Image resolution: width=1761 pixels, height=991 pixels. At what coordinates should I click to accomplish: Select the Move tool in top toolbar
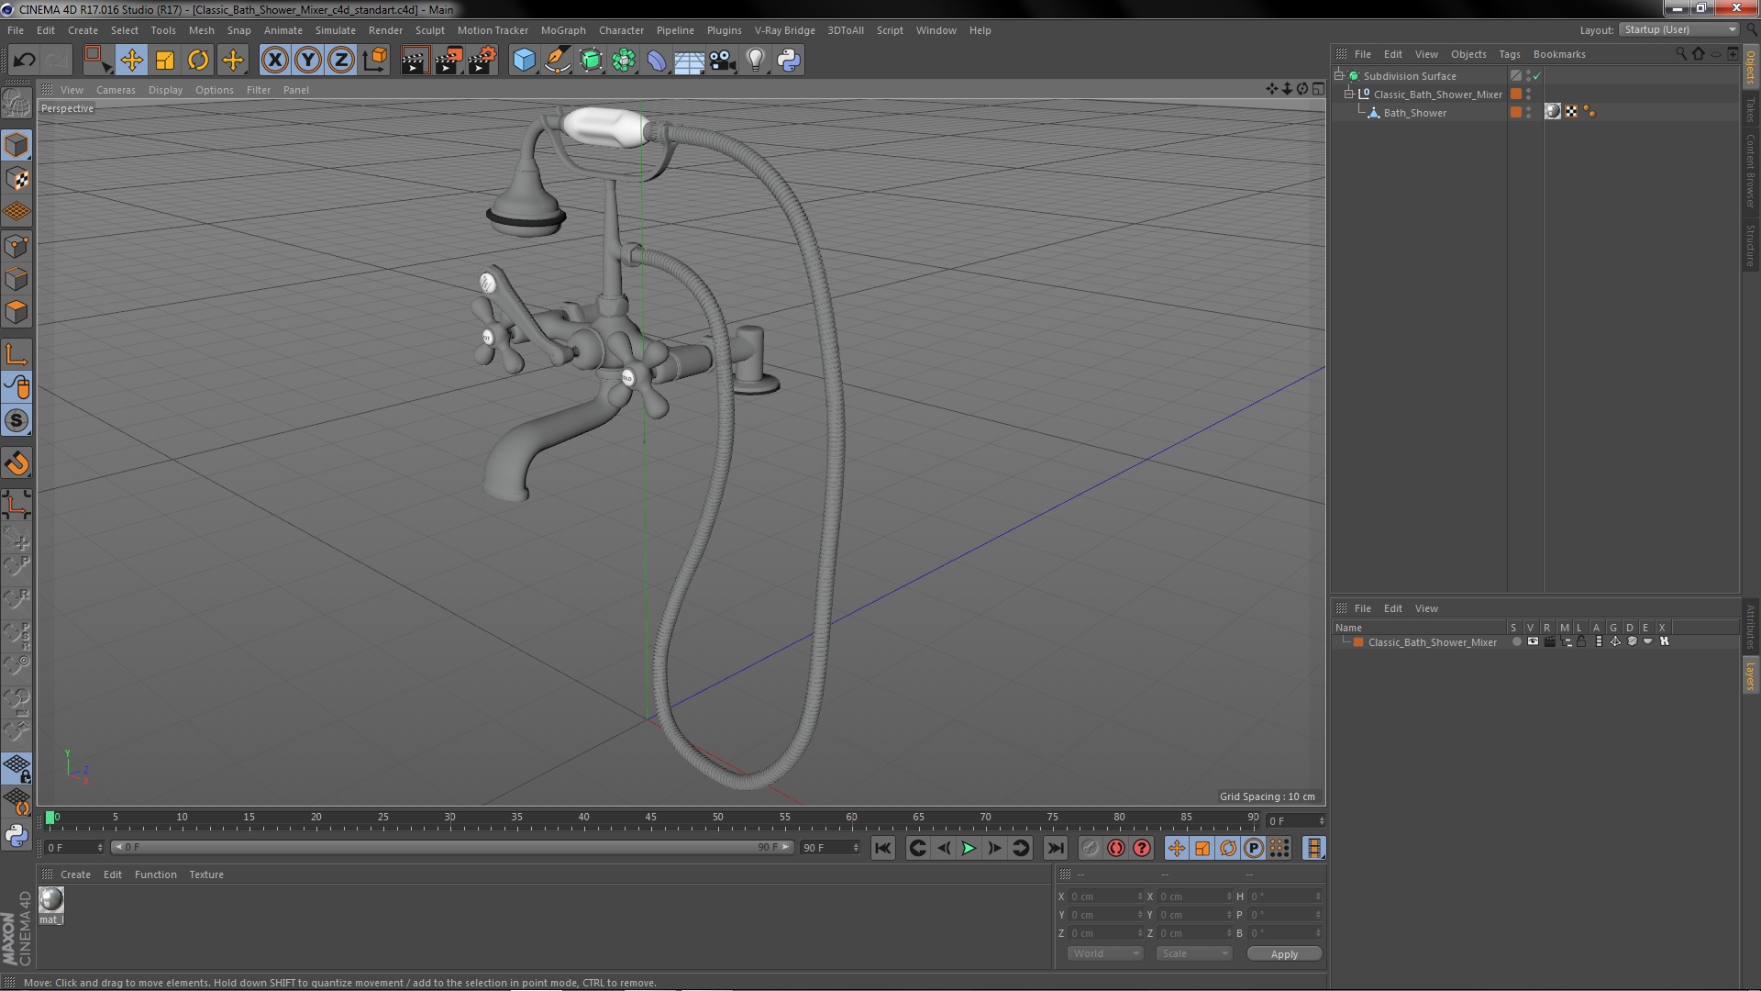(x=131, y=61)
